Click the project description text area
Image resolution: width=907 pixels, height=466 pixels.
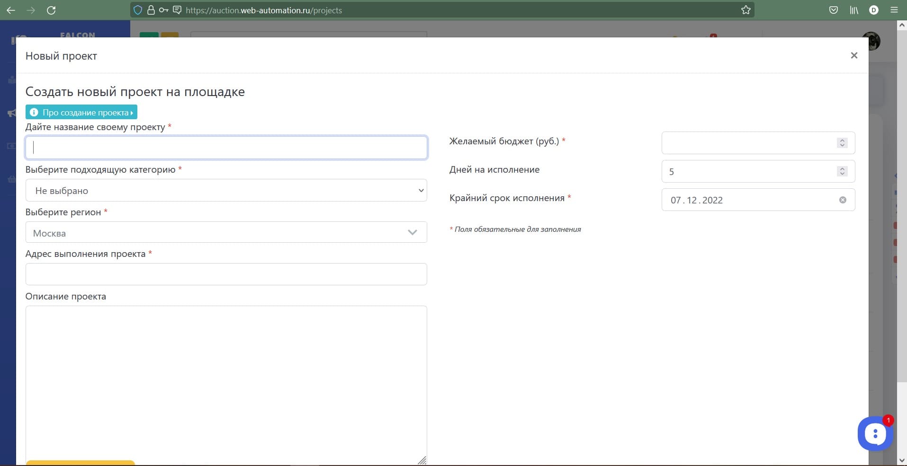[226, 383]
